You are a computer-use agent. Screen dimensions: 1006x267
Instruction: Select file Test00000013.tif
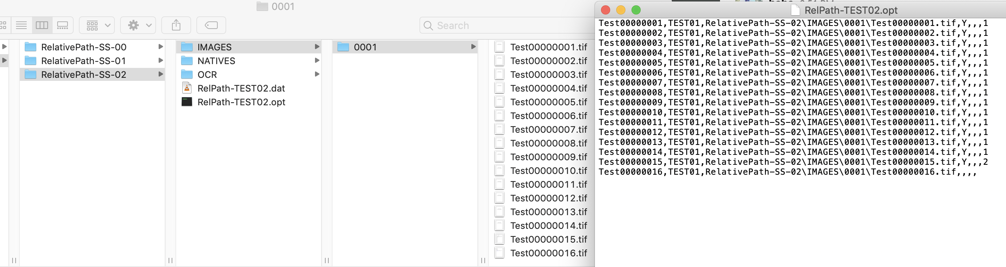(548, 212)
